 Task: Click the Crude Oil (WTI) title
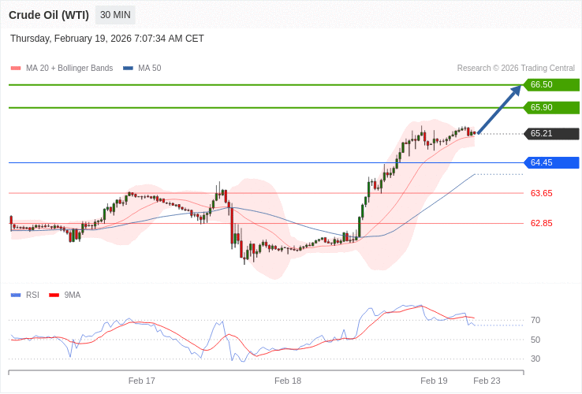(49, 15)
